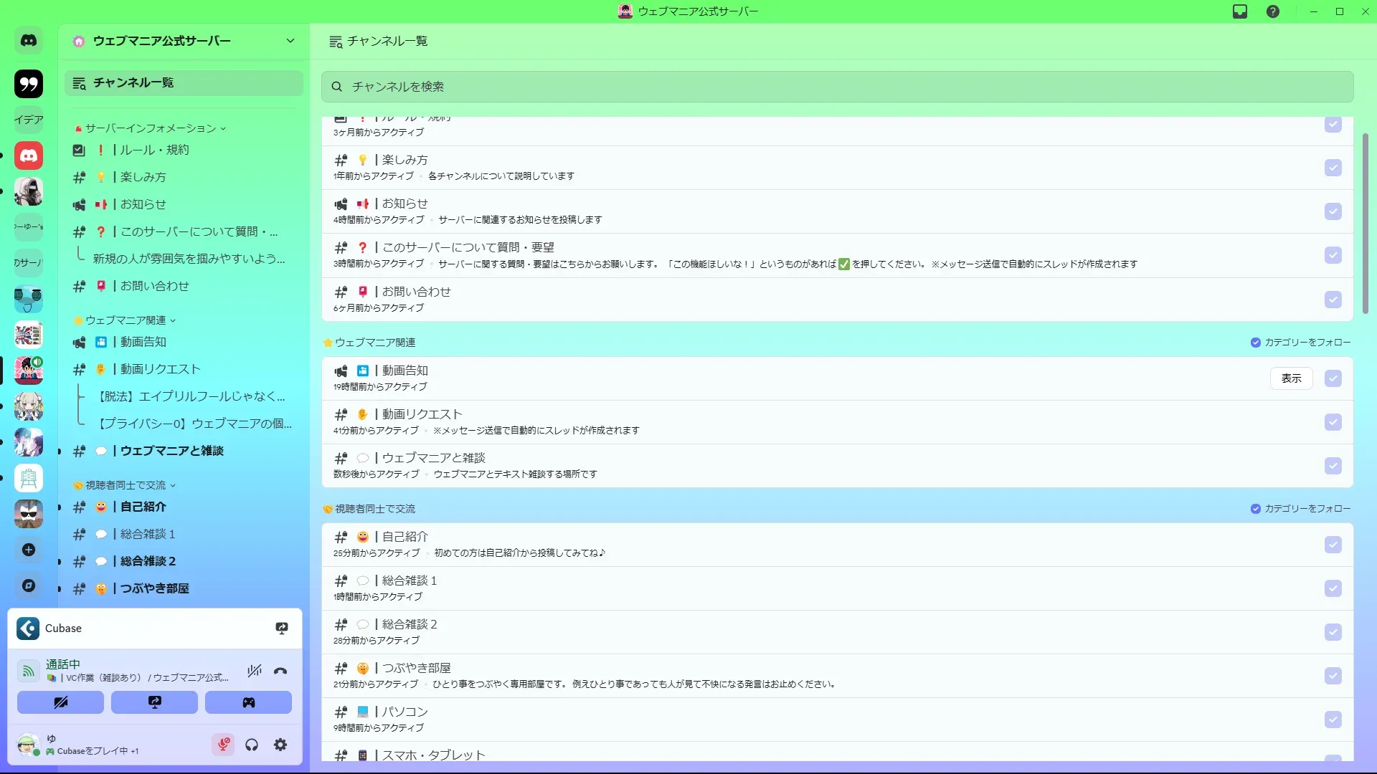Open the inbox icon in title bar
This screenshot has height=774, width=1377.
point(1240,11)
